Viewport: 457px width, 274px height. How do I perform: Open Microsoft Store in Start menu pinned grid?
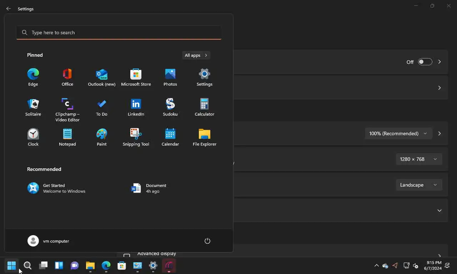click(x=136, y=77)
